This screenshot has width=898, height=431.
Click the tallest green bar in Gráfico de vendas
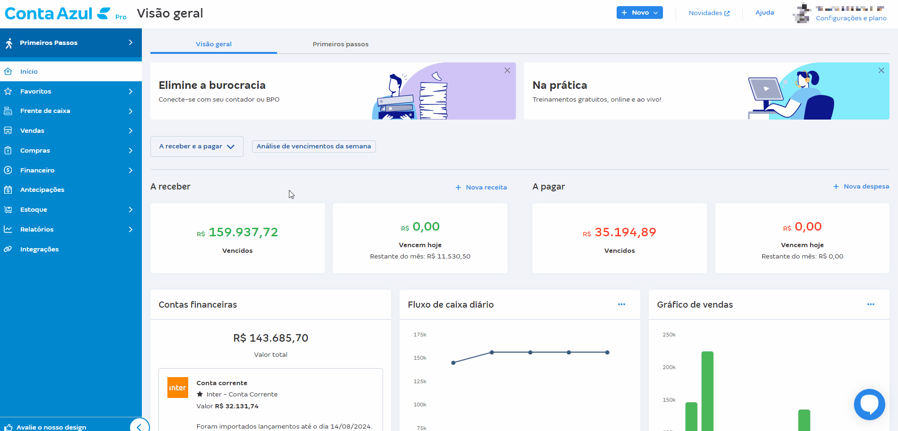(707, 391)
